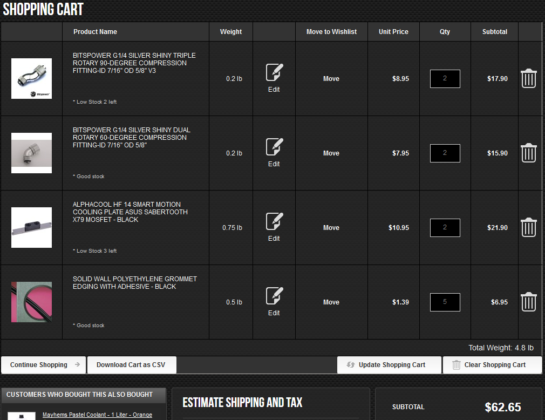Edit the Alphacool HF 14 cooling plate item
The width and height of the screenshot is (545, 420).
coord(274,227)
